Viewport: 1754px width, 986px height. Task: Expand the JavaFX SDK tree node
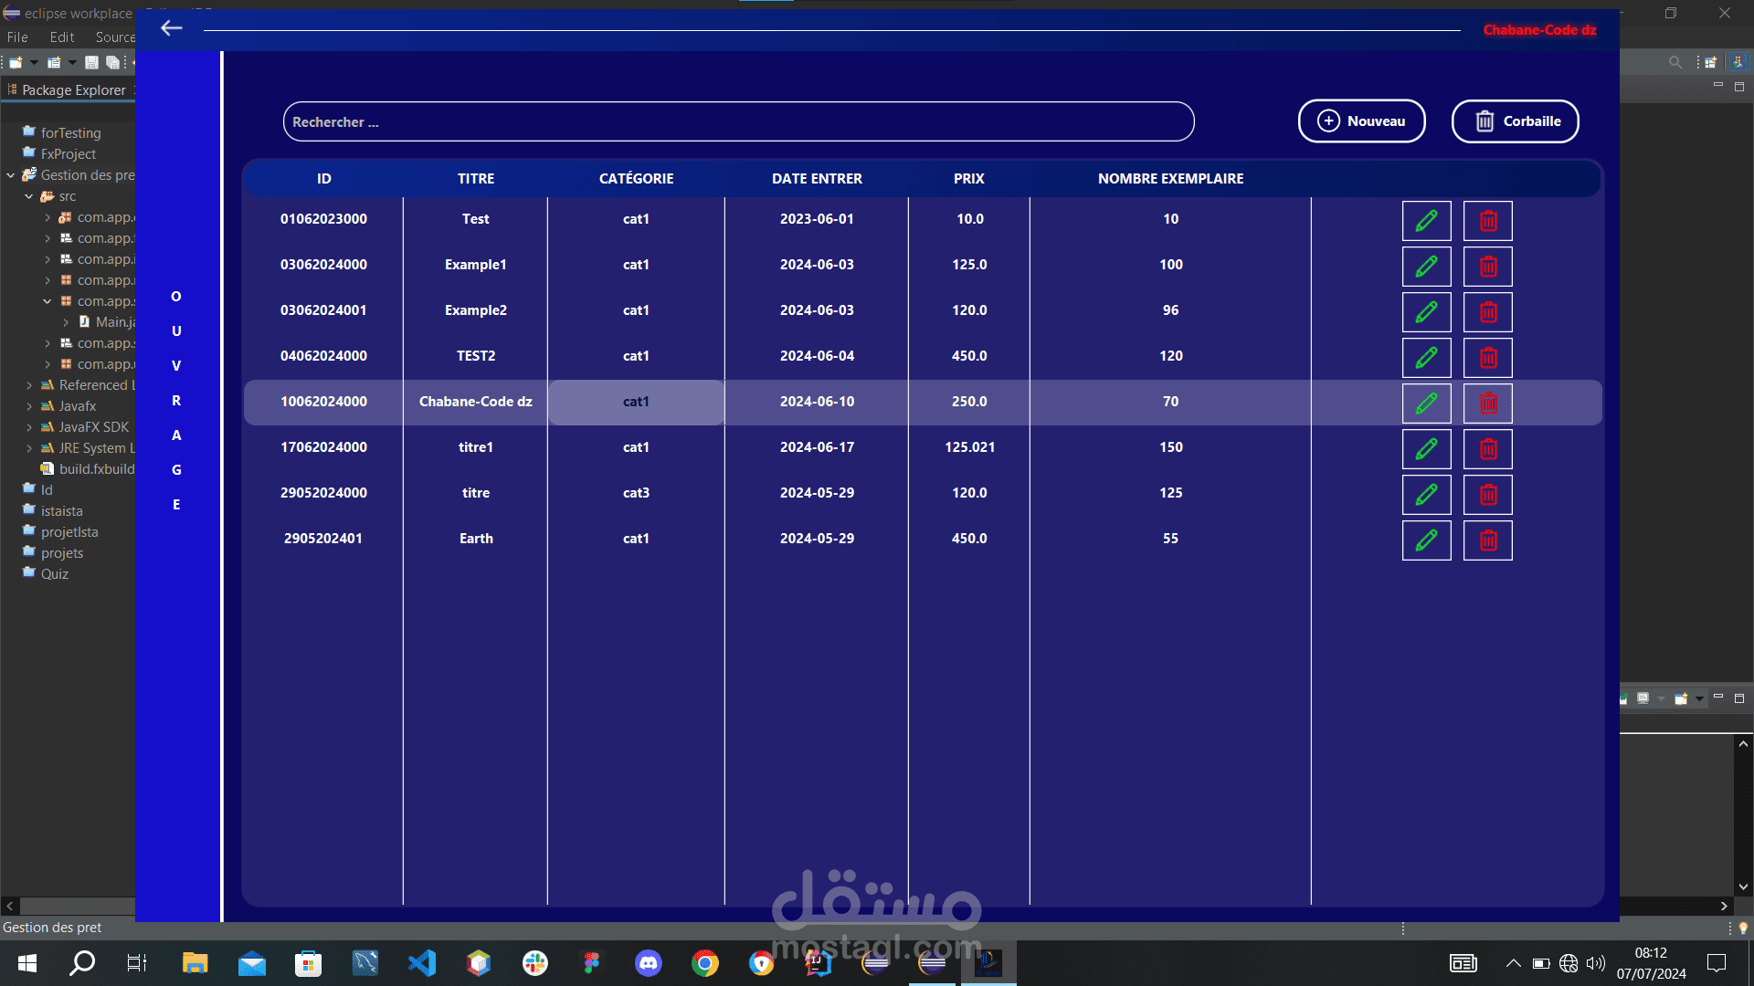[29, 427]
